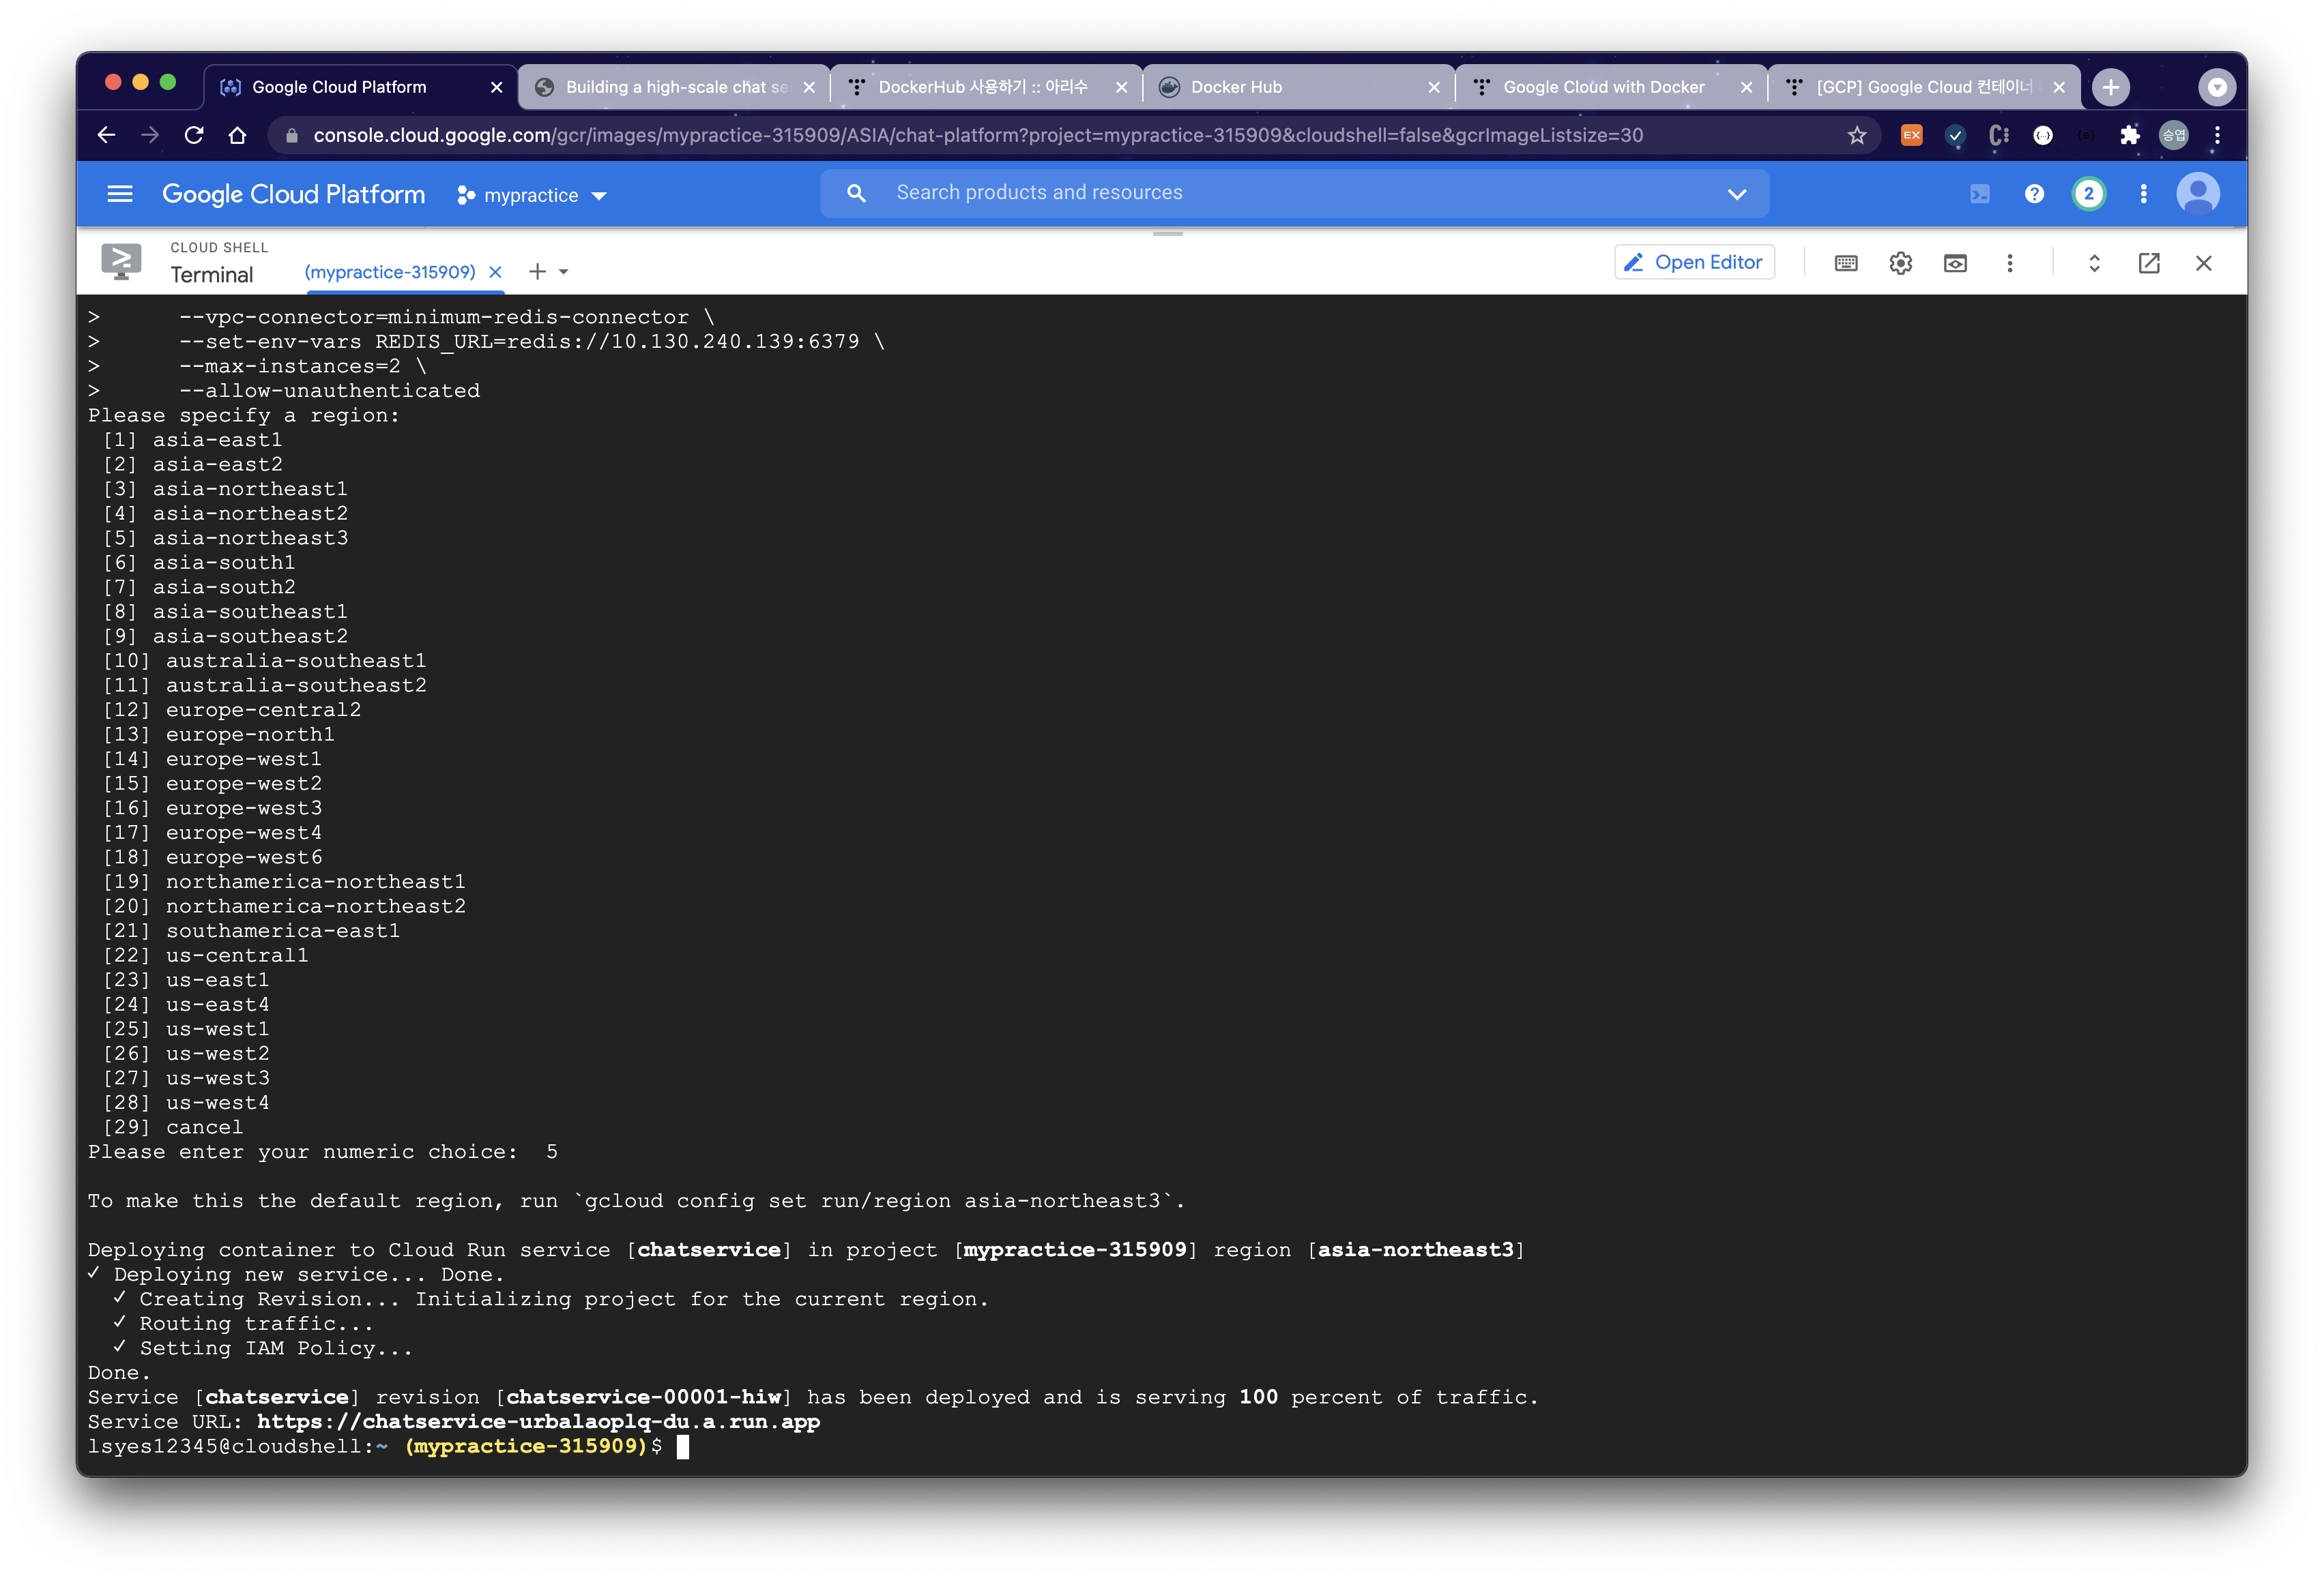Select the (mypractice-315909) terminal tab
This screenshot has width=2324, height=1578.
[x=389, y=272]
